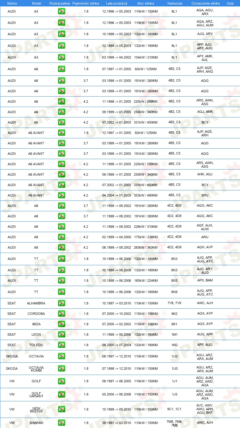This screenshot has width=240, height=428.
Task: Click the power value '353kW / 480KM'
Action: (146, 195)
